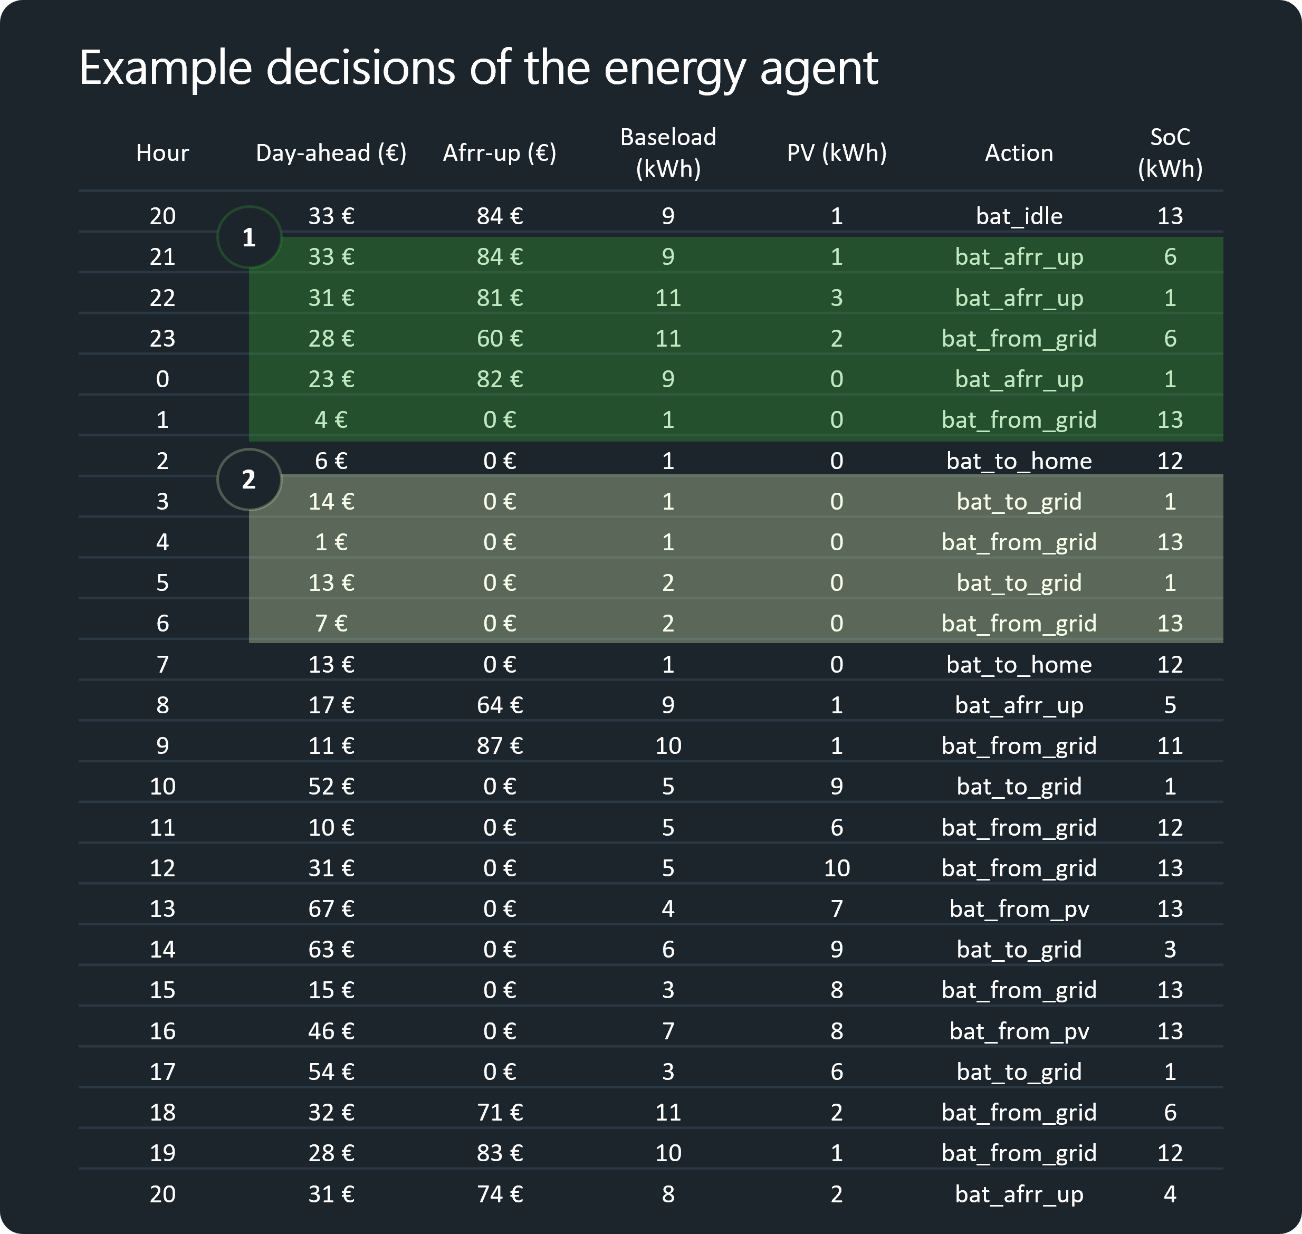
Task: Click the "Afrr-up (€)" column header
Action: click(x=500, y=152)
